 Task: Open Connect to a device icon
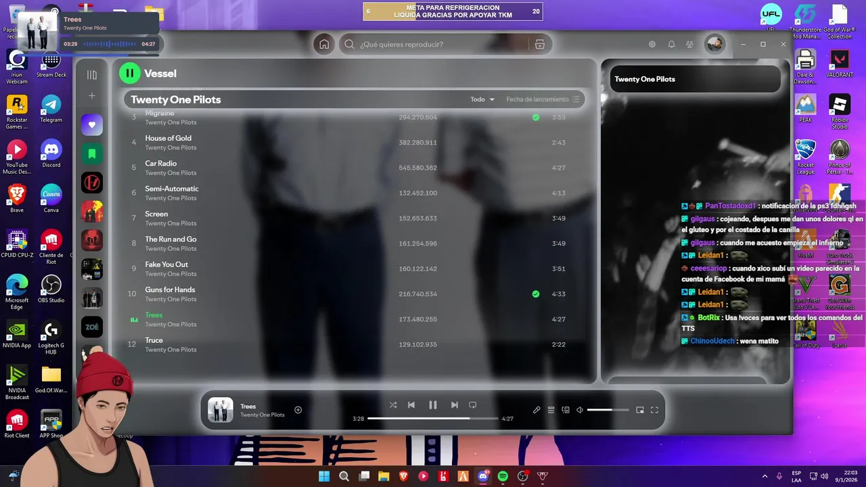click(x=566, y=410)
